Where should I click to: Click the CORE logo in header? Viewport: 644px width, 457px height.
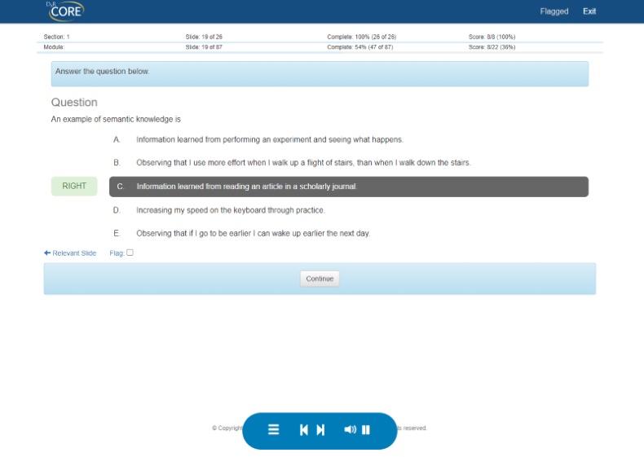click(x=65, y=11)
